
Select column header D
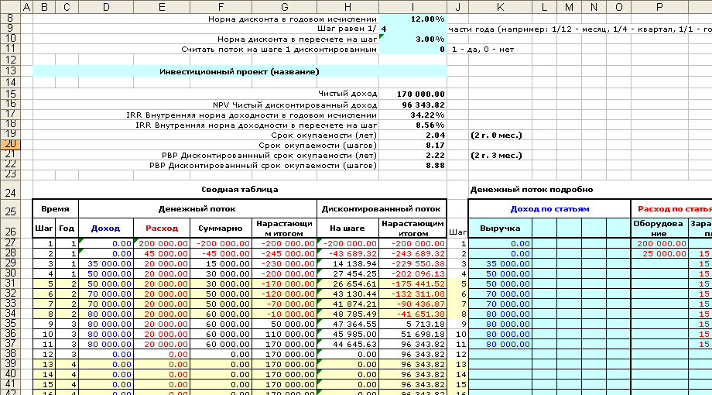coord(106,7)
